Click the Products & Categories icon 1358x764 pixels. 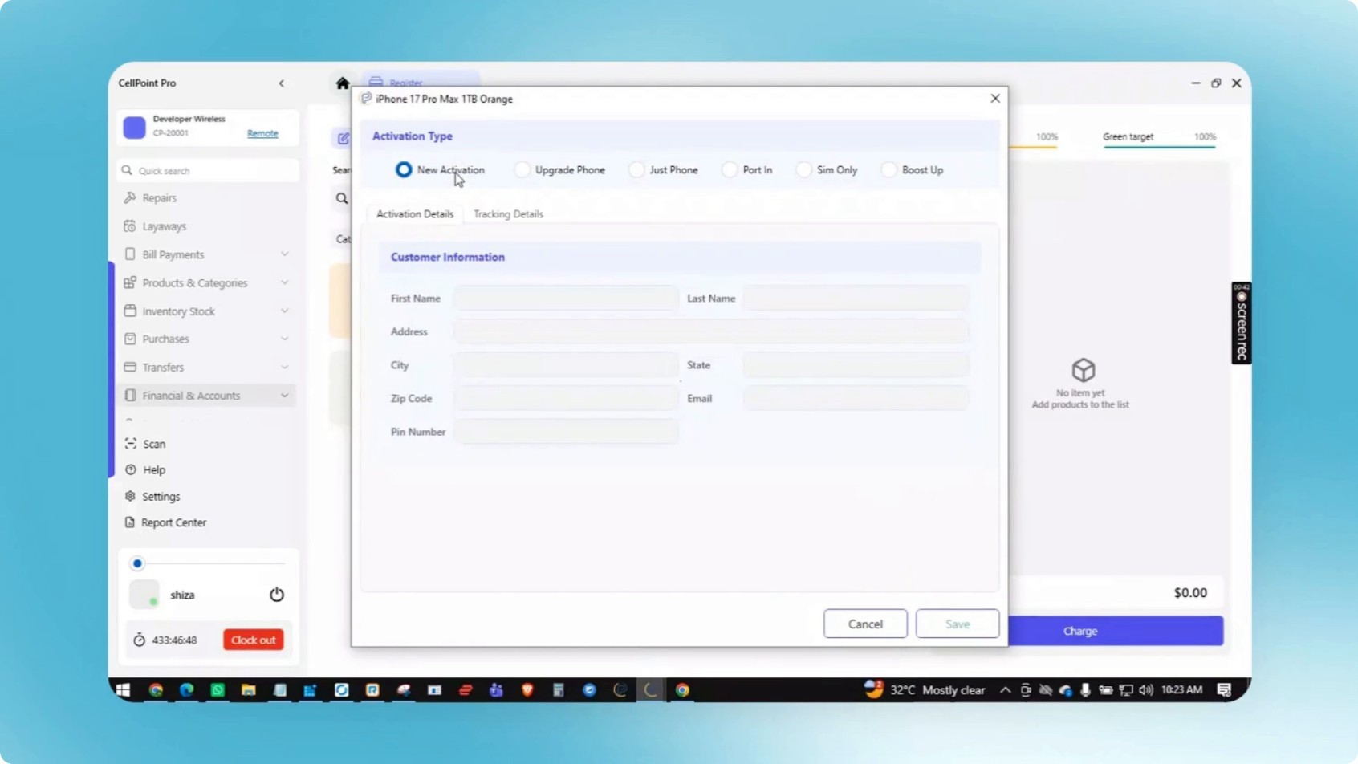coord(130,282)
